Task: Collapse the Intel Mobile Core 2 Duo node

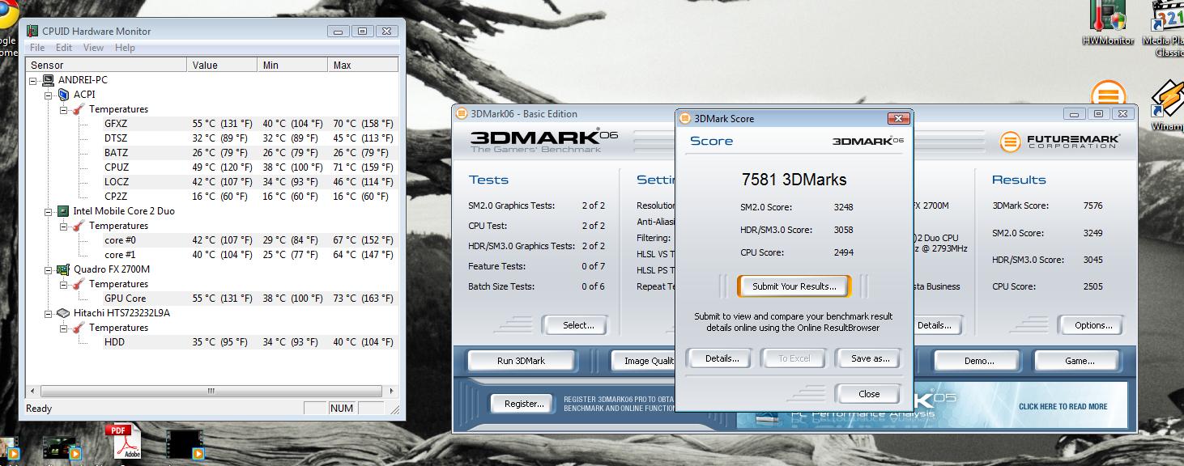Action: pyautogui.click(x=49, y=211)
